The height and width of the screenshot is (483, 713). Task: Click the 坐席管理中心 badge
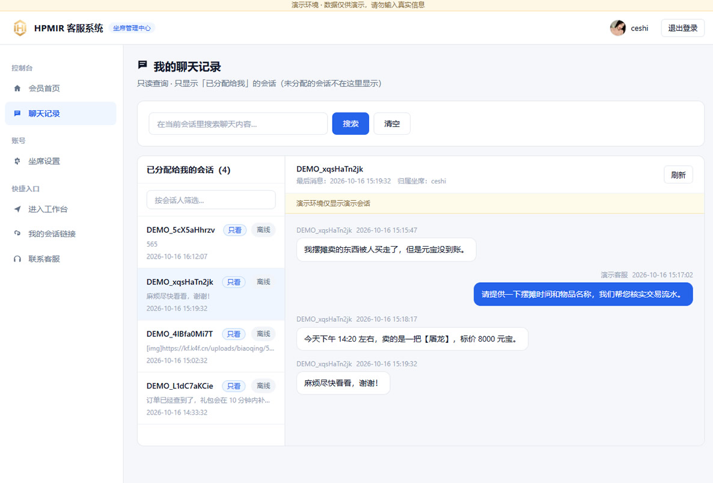point(132,28)
